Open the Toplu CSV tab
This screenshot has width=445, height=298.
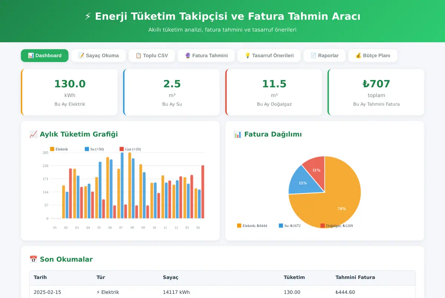(152, 55)
